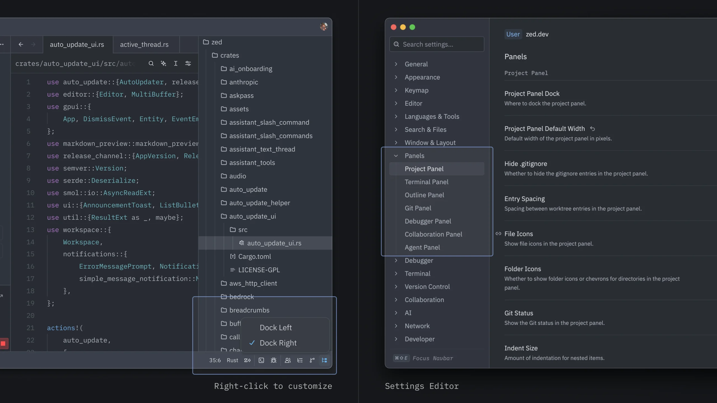Toggle the Terminal panel status bar icon
This screenshot has width=717, height=403.
tap(261, 360)
